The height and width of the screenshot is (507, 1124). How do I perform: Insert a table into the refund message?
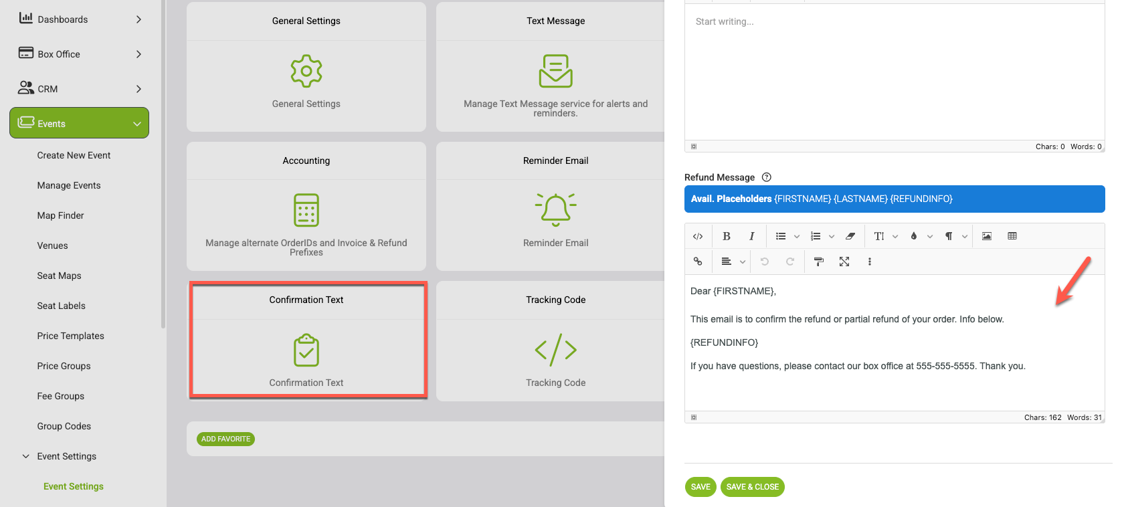click(x=1012, y=236)
